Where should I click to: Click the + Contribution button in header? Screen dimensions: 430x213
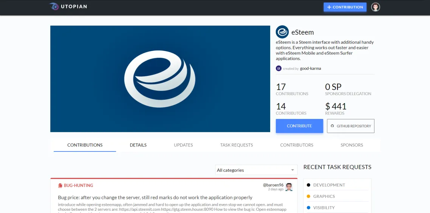coord(345,7)
